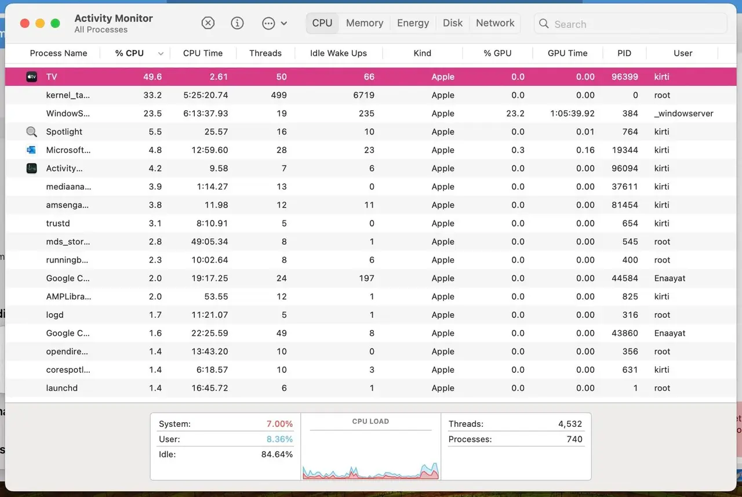Switch to the Memory tab
Viewport: 742px width, 497px height.
[x=365, y=23]
